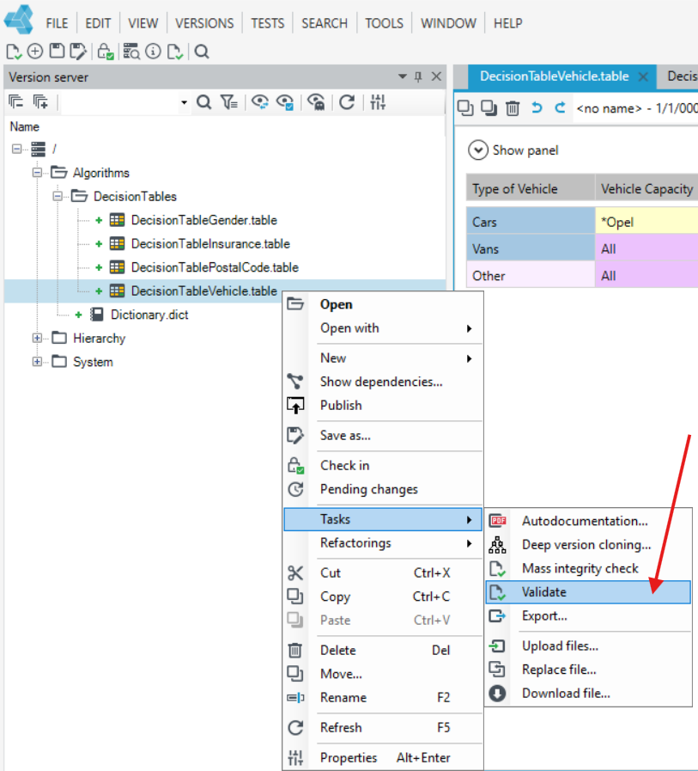Open the Version server search box dropdown arrow
Screen dimensions: 698x771
coord(184,103)
